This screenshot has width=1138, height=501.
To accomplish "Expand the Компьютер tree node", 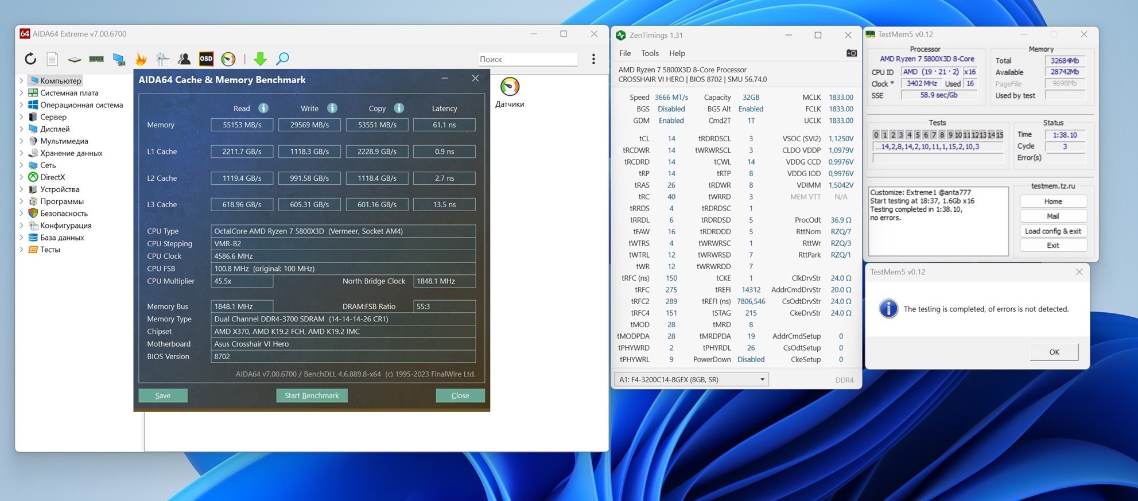I will 22,81.
